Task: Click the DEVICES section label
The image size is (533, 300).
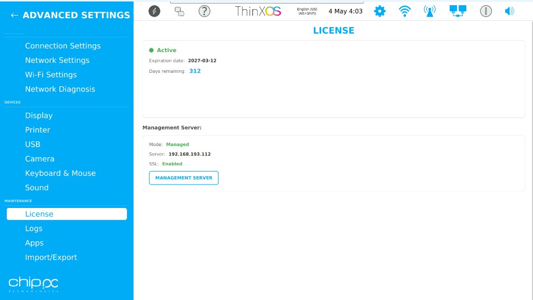Action: tap(12, 102)
